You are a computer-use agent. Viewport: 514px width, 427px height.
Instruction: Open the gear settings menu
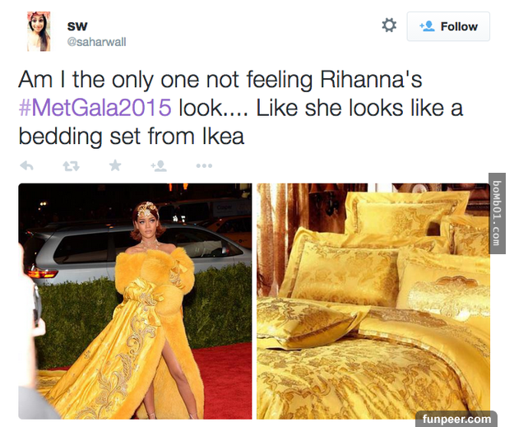[x=389, y=26]
